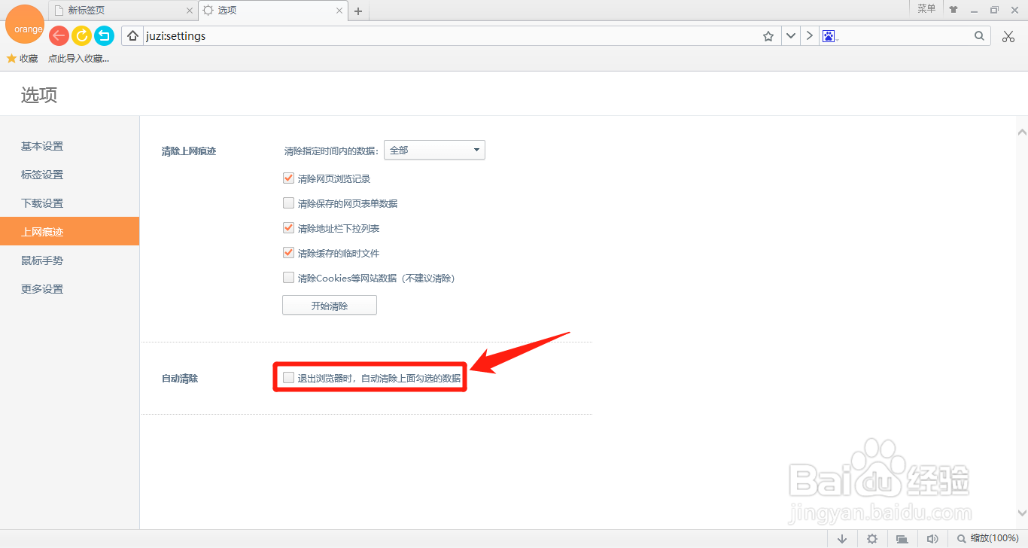The image size is (1028, 548).
Task: Open a new tab with plus button
Action: (358, 11)
